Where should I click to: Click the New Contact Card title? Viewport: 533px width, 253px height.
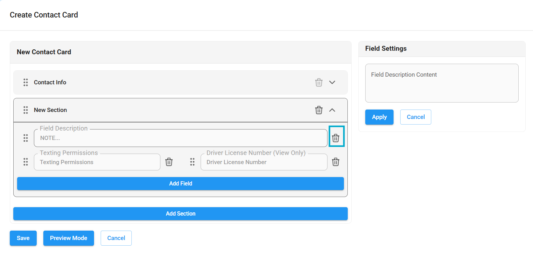[x=44, y=52]
